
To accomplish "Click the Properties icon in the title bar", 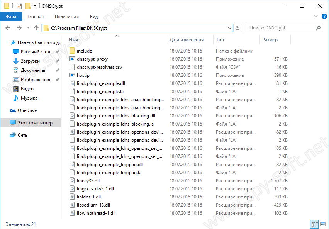I will pyautogui.click(x=19, y=6).
